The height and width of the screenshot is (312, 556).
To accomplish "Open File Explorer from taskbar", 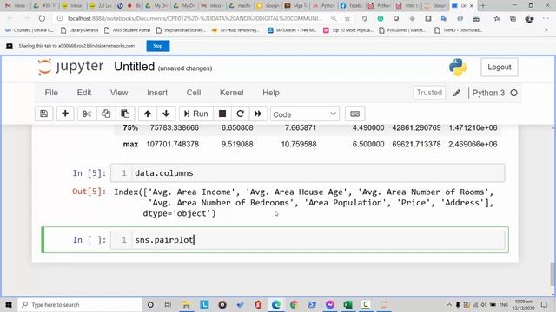I will [186, 304].
